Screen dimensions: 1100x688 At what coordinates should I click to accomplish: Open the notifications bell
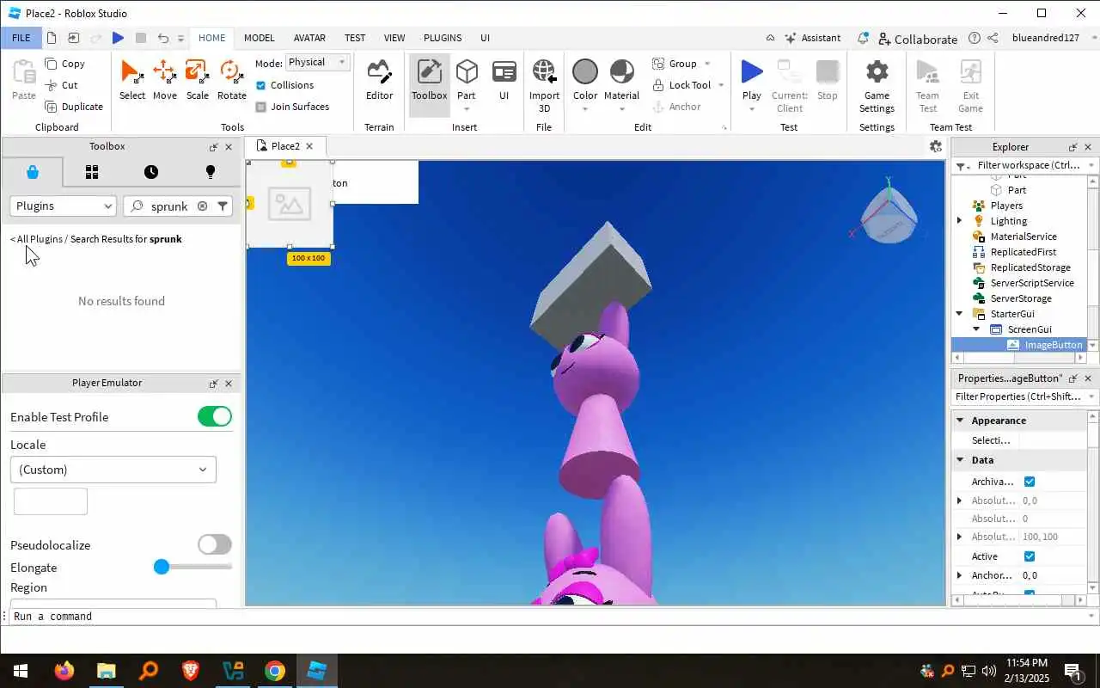coord(863,38)
